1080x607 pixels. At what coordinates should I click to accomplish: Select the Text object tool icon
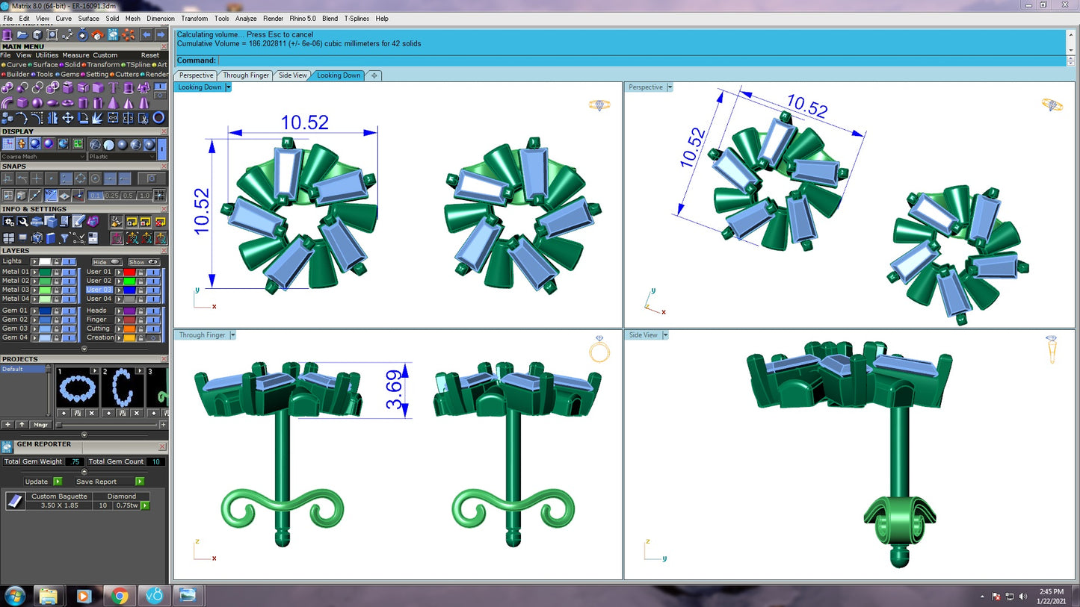(113, 88)
